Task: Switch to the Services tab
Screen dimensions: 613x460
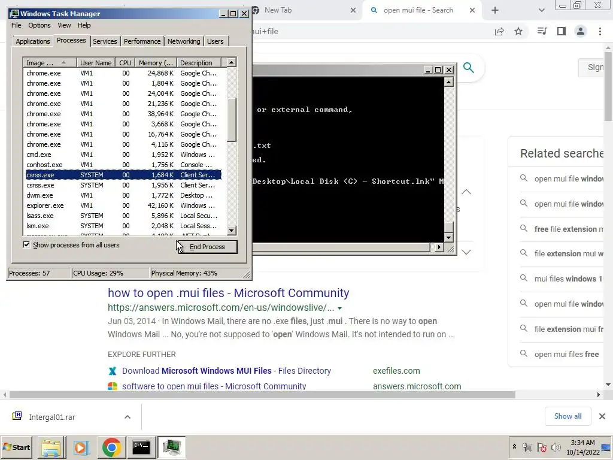Action: click(x=105, y=41)
